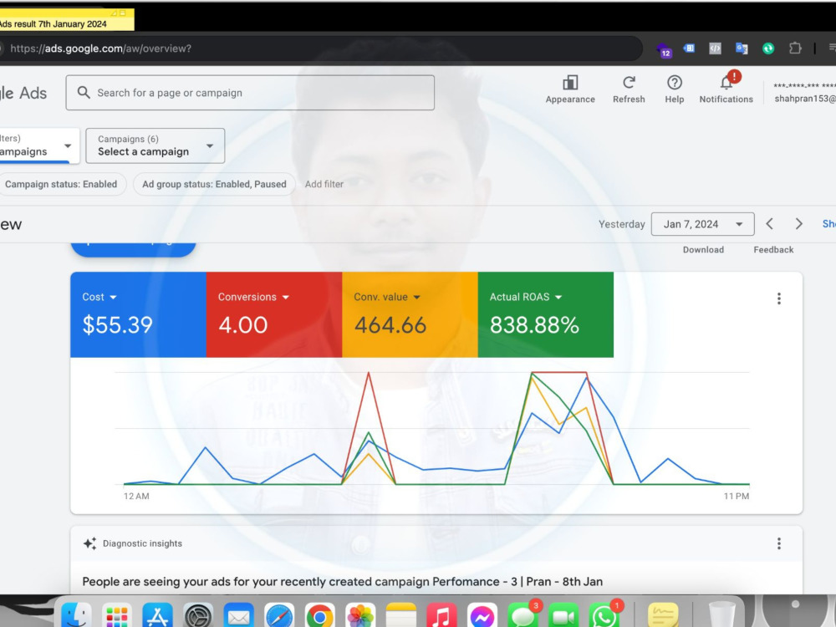Click the Google Translate extension icon
836x627 pixels.
click(x=742, y=48)
